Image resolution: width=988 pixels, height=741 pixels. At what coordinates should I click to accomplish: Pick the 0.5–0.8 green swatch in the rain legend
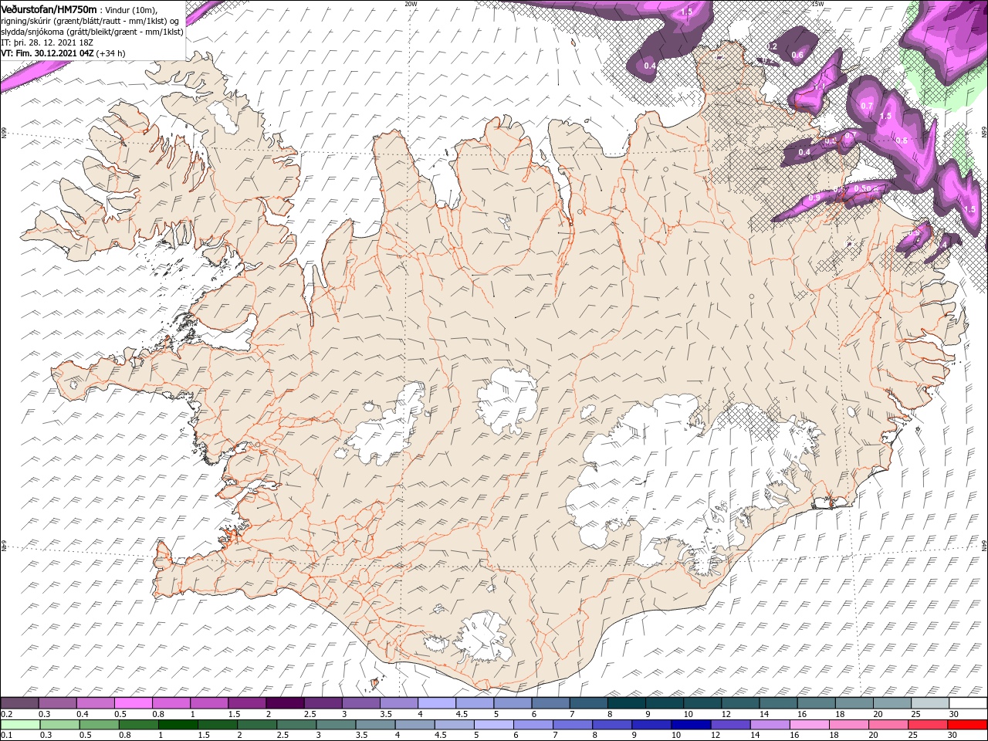99,725
